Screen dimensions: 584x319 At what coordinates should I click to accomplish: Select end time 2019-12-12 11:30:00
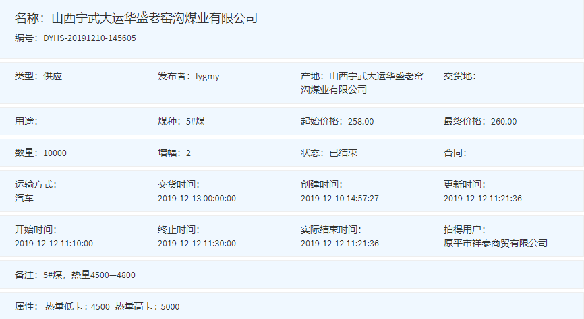(x=197, y=244)
